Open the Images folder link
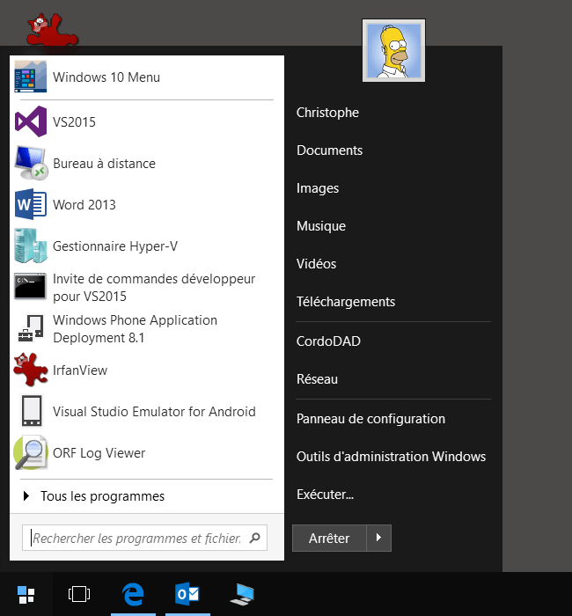 click(318, 188)
